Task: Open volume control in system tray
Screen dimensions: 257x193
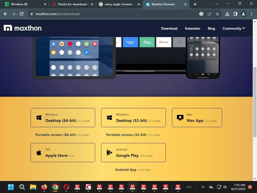Action: click(x=225, y=187)
